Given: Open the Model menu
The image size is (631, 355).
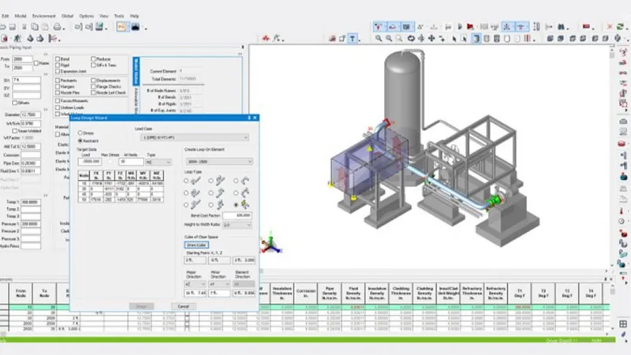Looking at the screenshot, I should click(21, 16).
